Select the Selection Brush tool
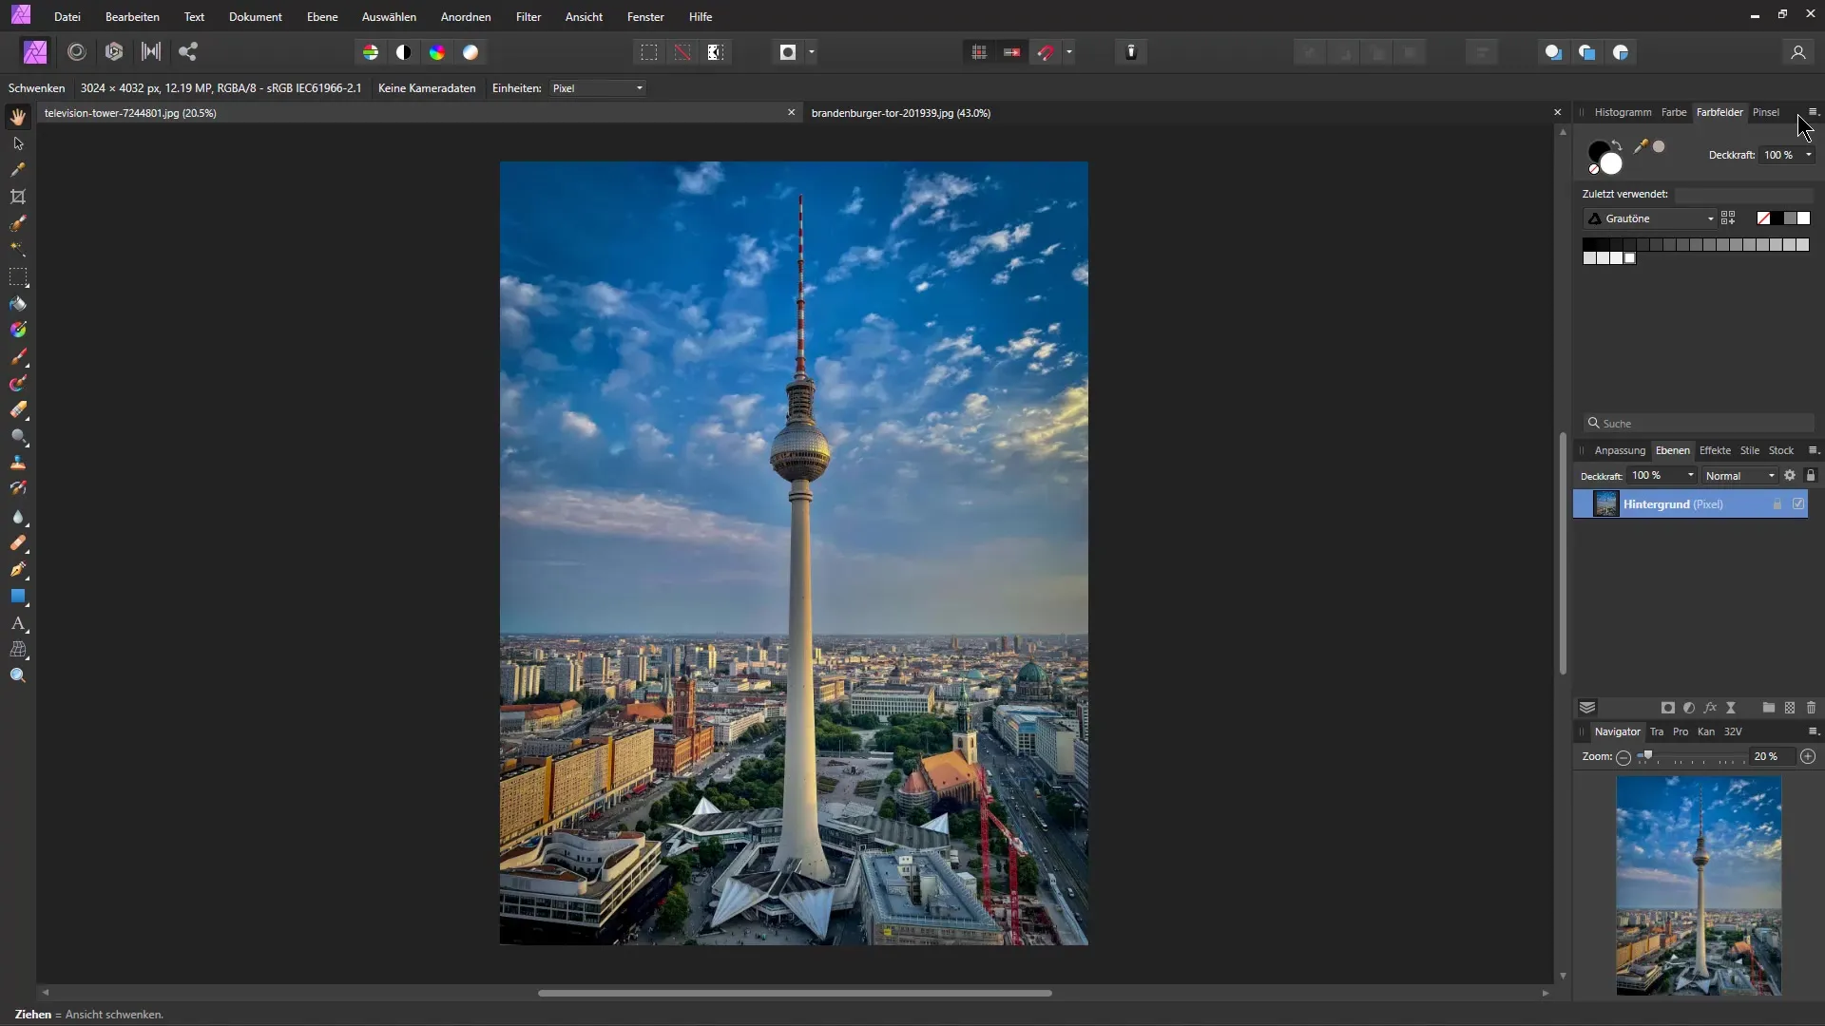Image resolution: width=1825 pixels, height=1026 pixels. [x=18, y=223]
